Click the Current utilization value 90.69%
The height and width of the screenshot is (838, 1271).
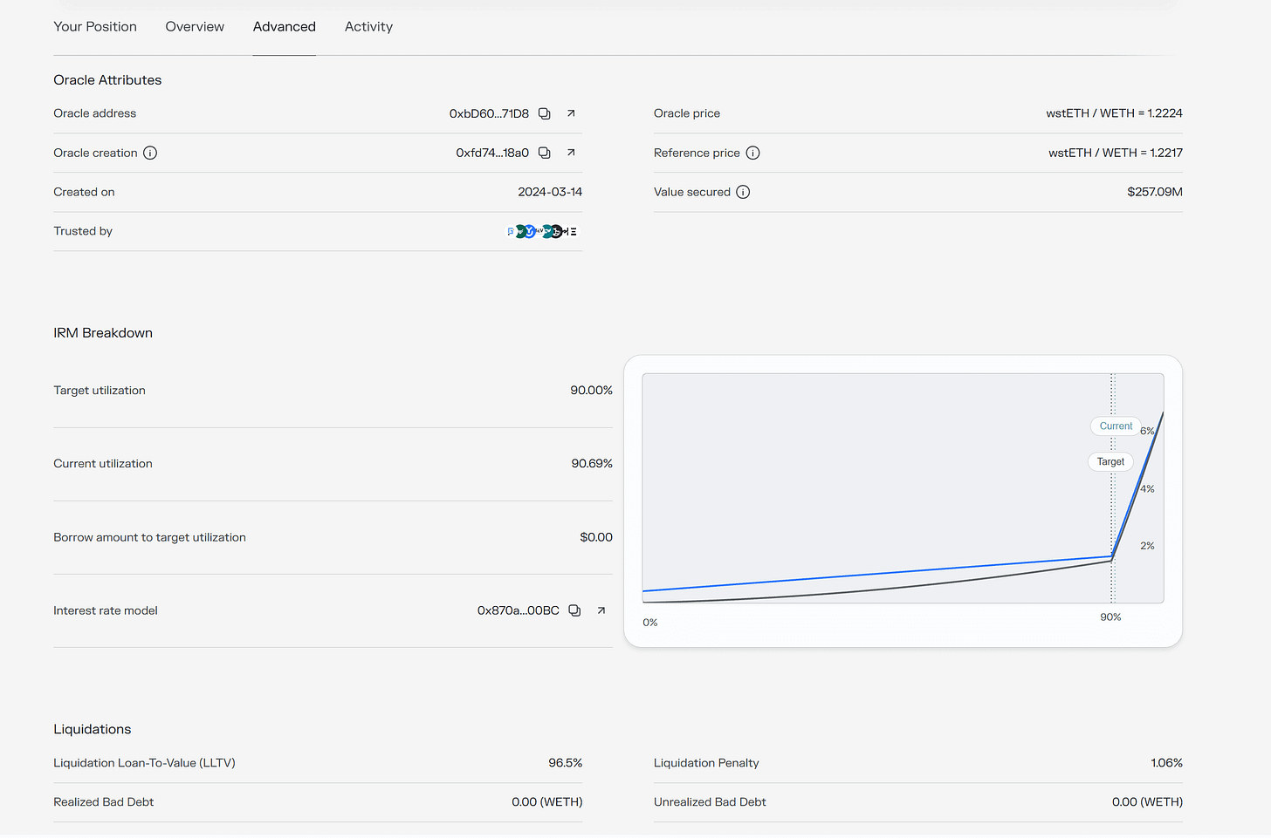(x=592, y=464)
